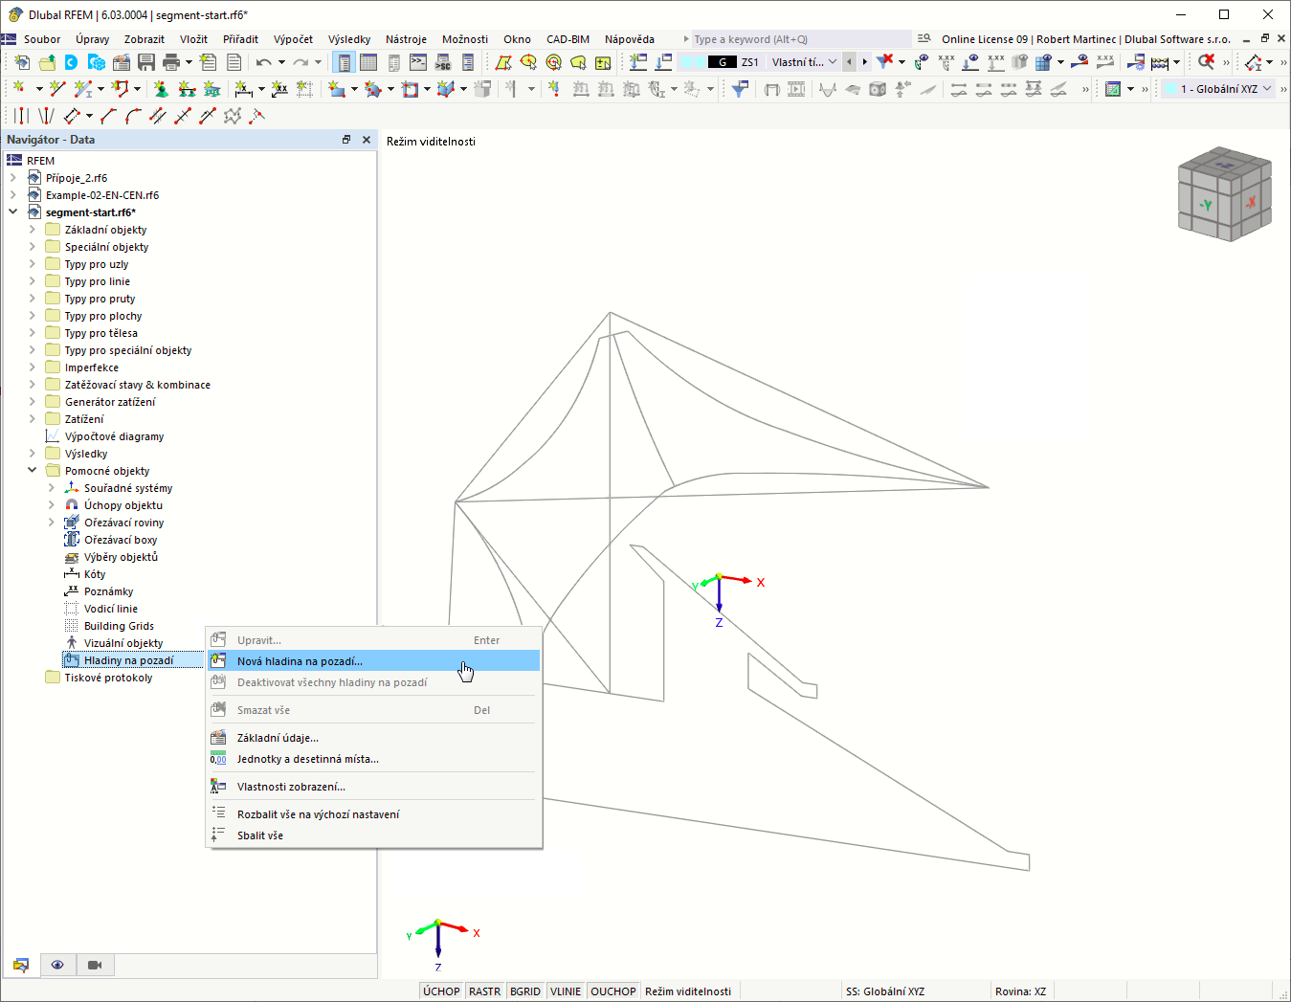Toggle show surface values eye-grid icon
The height and width of the screenshot is (1002, 1291).
(1044, 62)
